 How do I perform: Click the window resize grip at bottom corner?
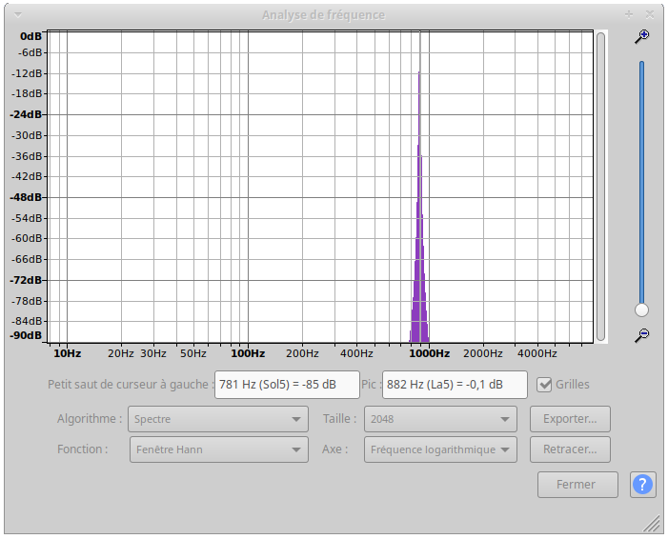(x=652, y=524)
